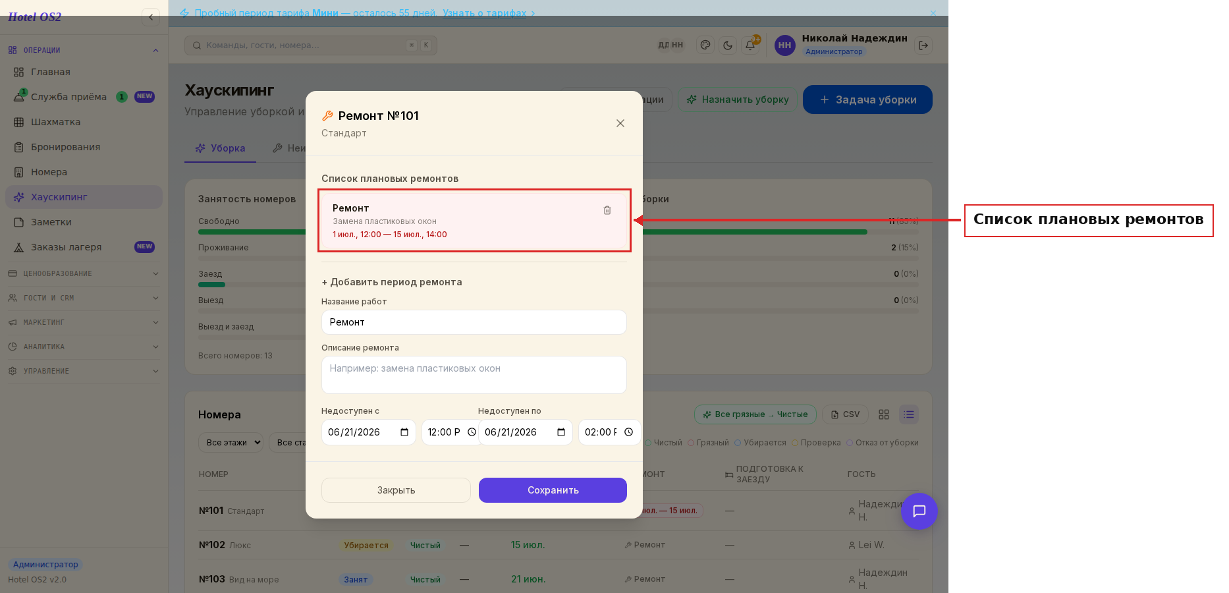Switch to list view of rooms

909,414
